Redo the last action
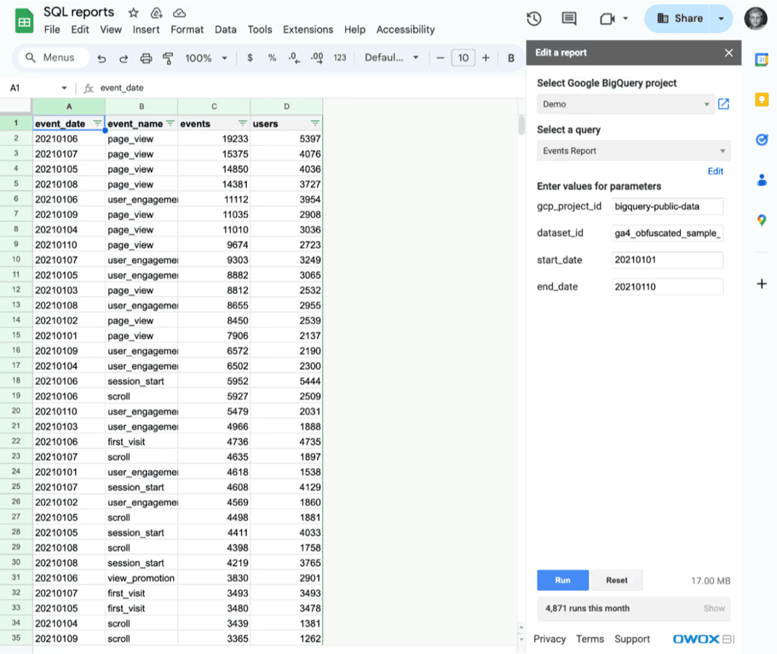The width and height of the screenshot is (777, 654). pyautogui.click(x=124, y=59)
